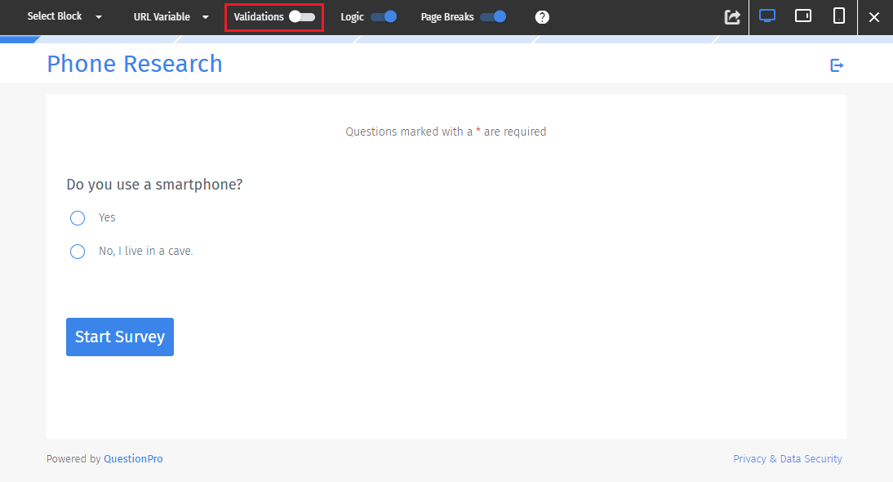Viewport: 893px width, 482px height.
Task: Choose 'No, I live in a cave' option
Action: pyautogui.click(x=78, y=251)
